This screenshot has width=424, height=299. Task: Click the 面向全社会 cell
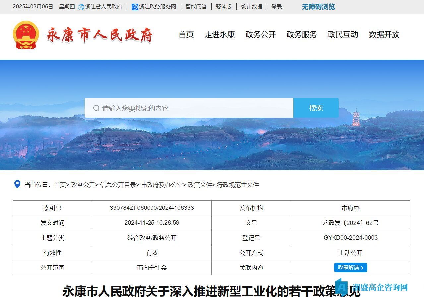(152, 268)
